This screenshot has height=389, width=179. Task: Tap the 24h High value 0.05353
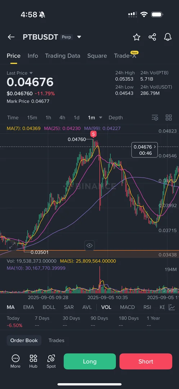click(x=124, y=79)
